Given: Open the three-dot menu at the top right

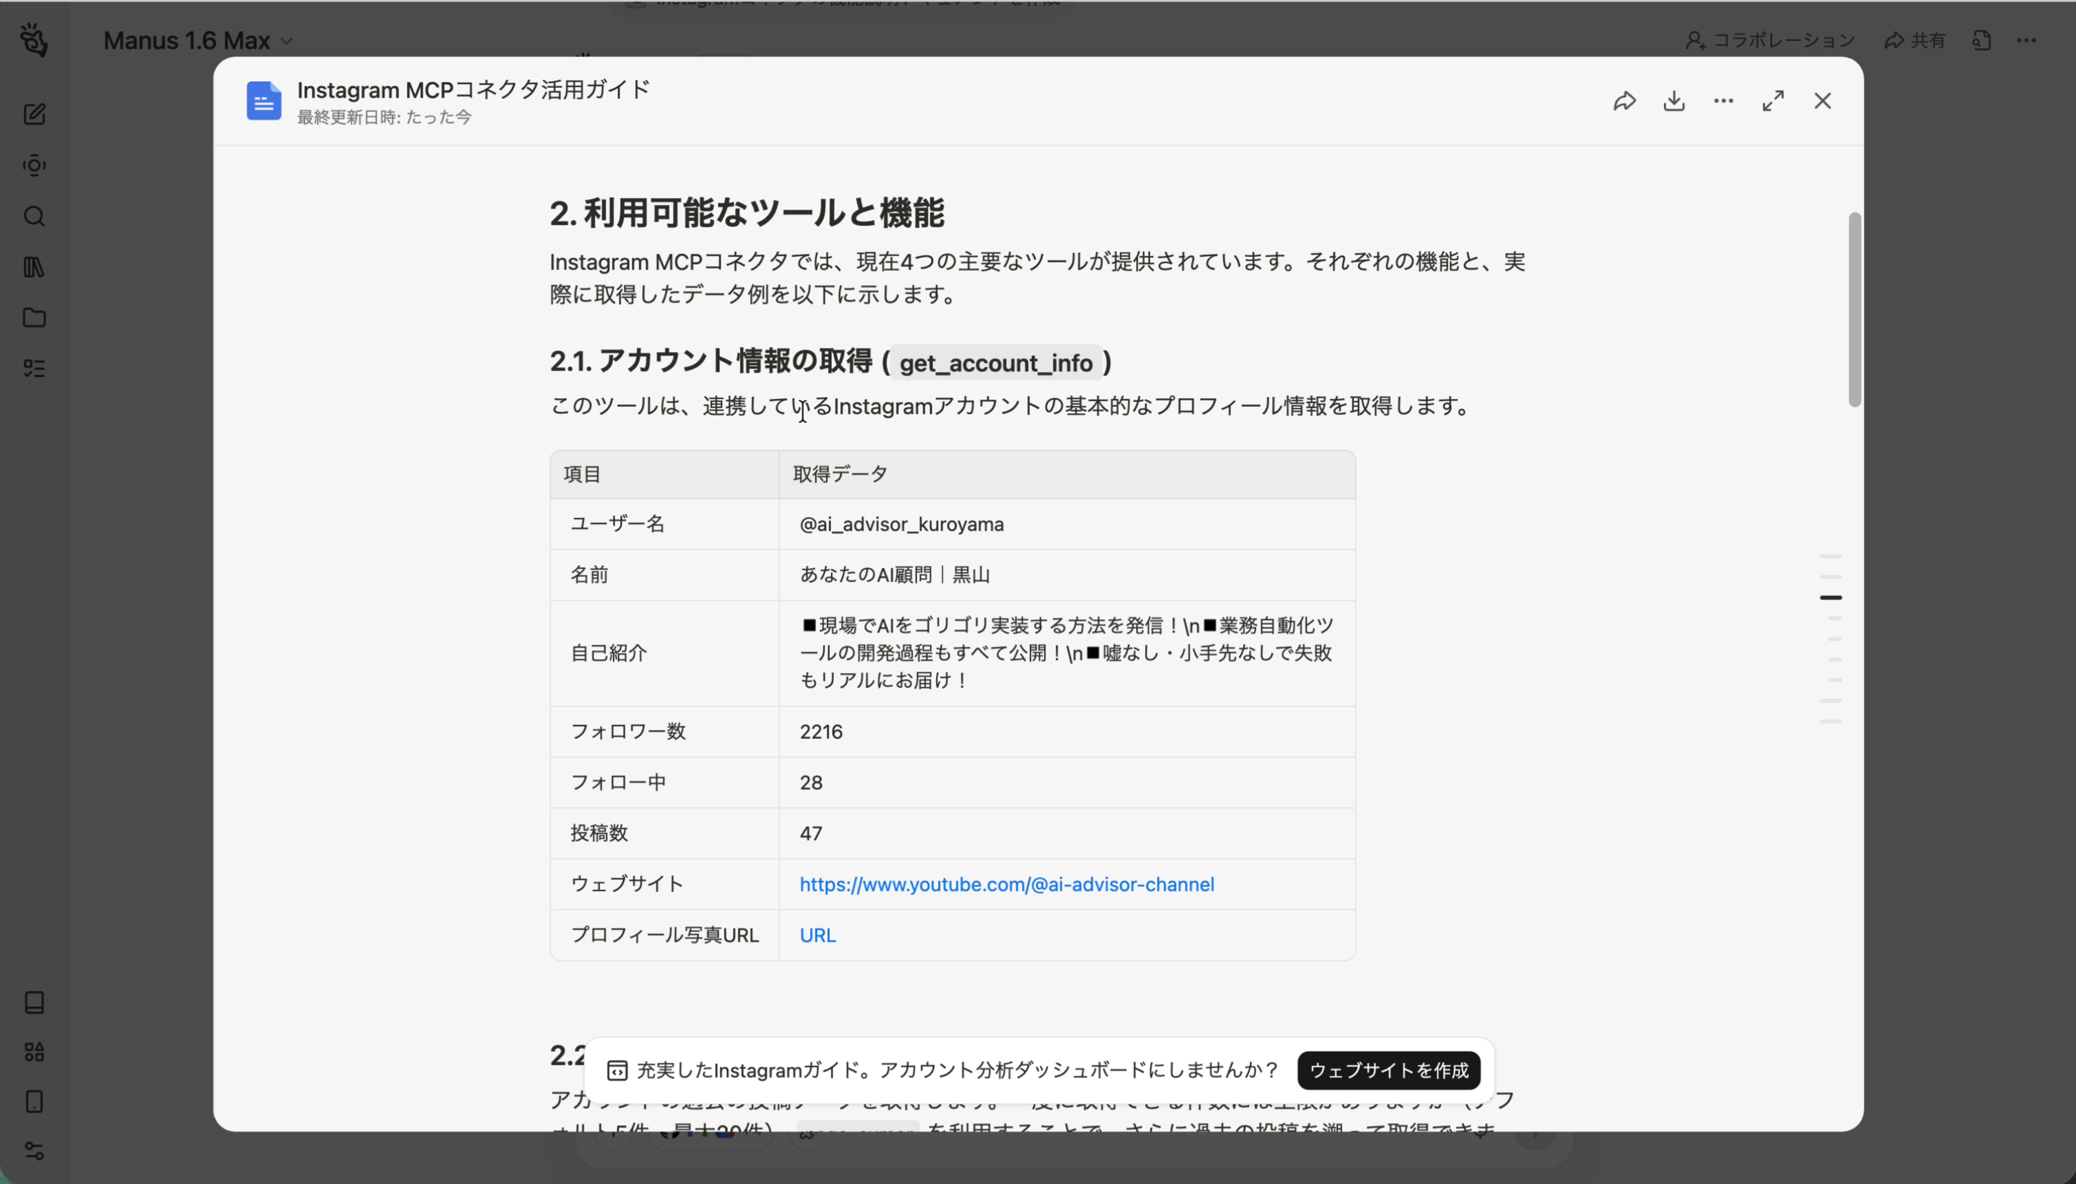Looking at the screenshot, I should (2028, 40).
